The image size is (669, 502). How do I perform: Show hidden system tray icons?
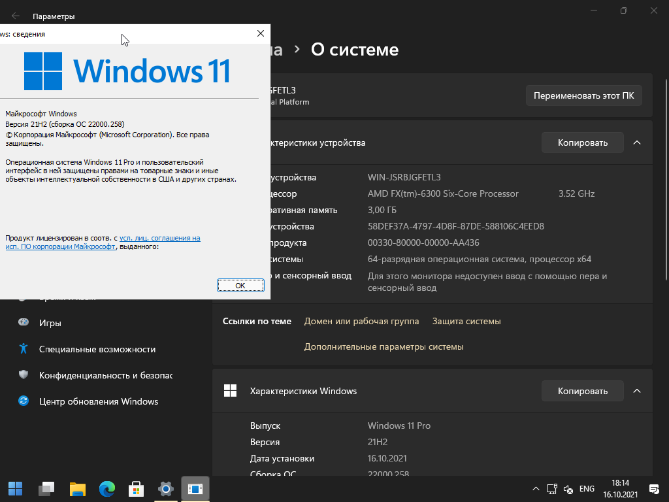point(536,488)
